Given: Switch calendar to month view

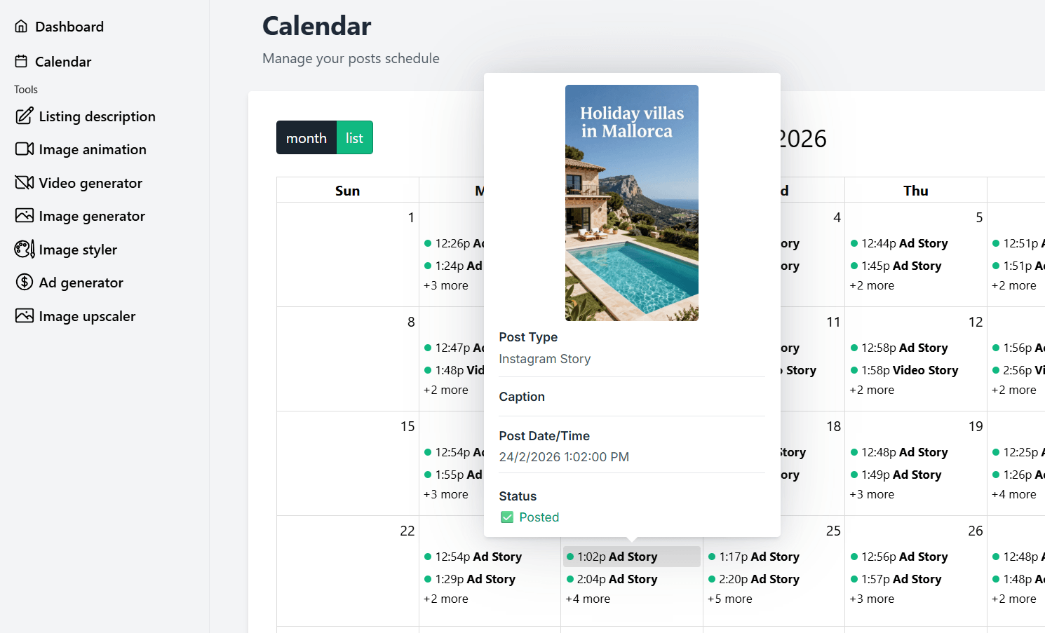Looking at the screenshot, I should click(306, 137).
